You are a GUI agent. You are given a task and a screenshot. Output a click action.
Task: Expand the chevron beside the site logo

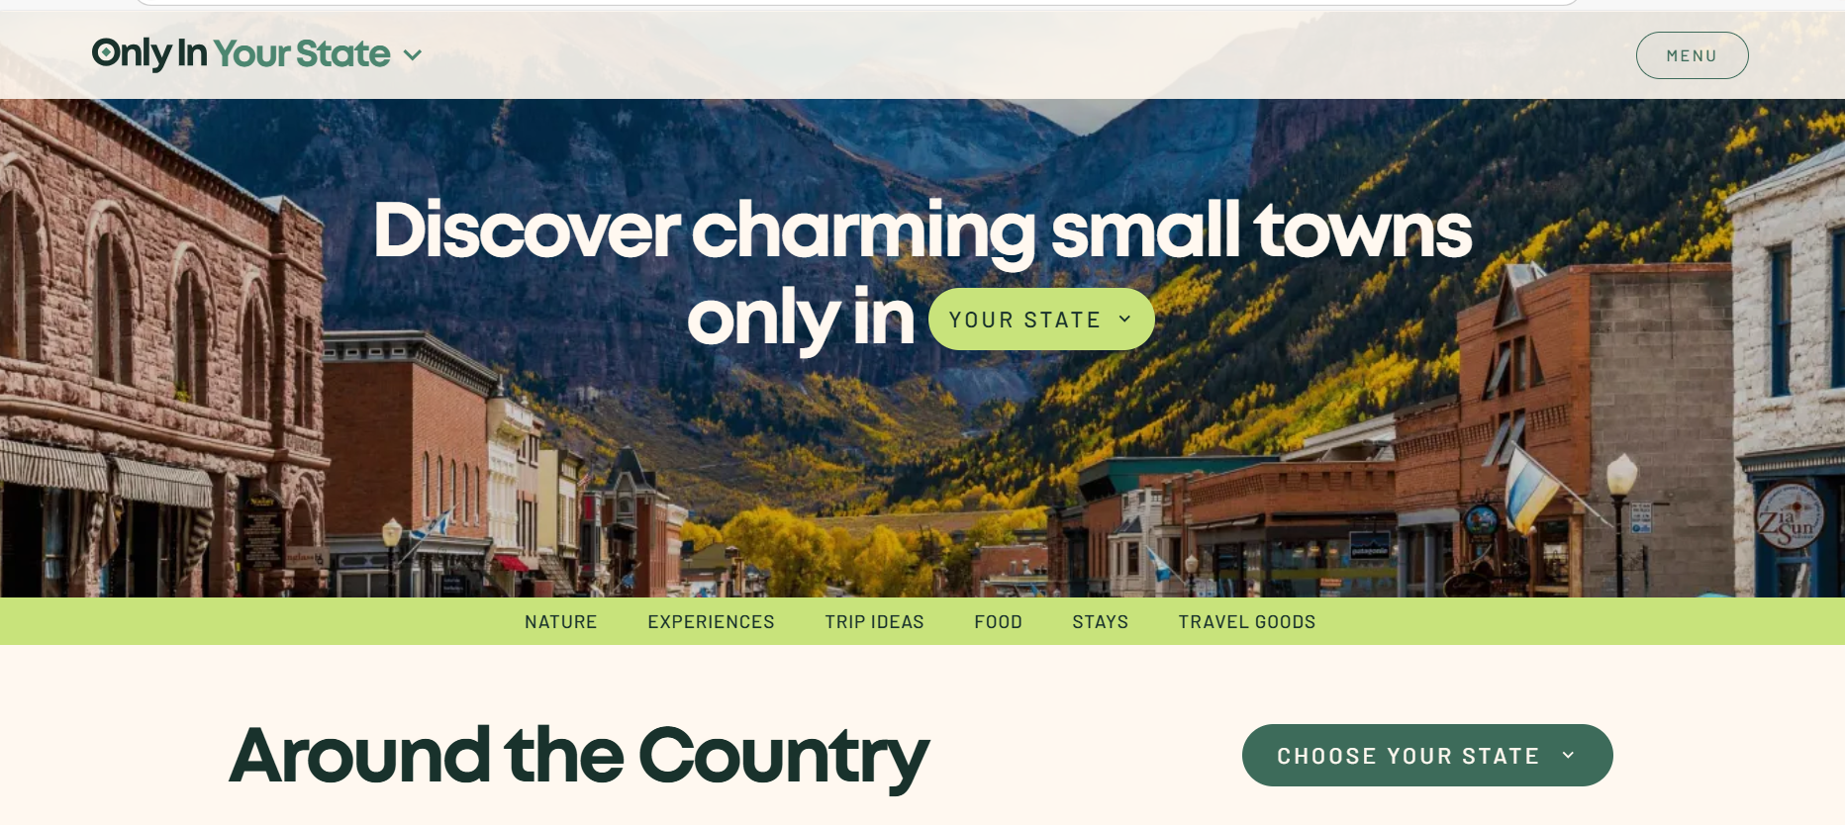pyautogui.click(x=413, y=55)
